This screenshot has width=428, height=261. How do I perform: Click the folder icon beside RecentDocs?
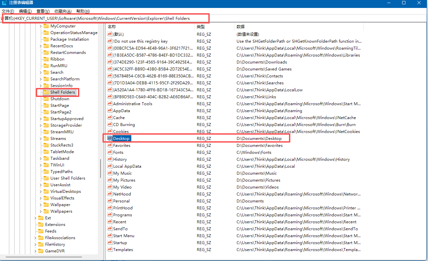click(46, 46)
